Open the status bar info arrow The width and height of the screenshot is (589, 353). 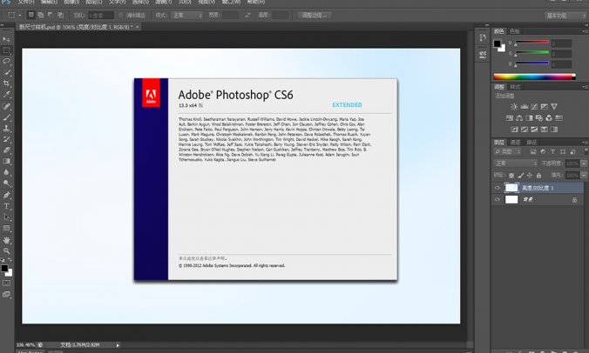point(118,345)
